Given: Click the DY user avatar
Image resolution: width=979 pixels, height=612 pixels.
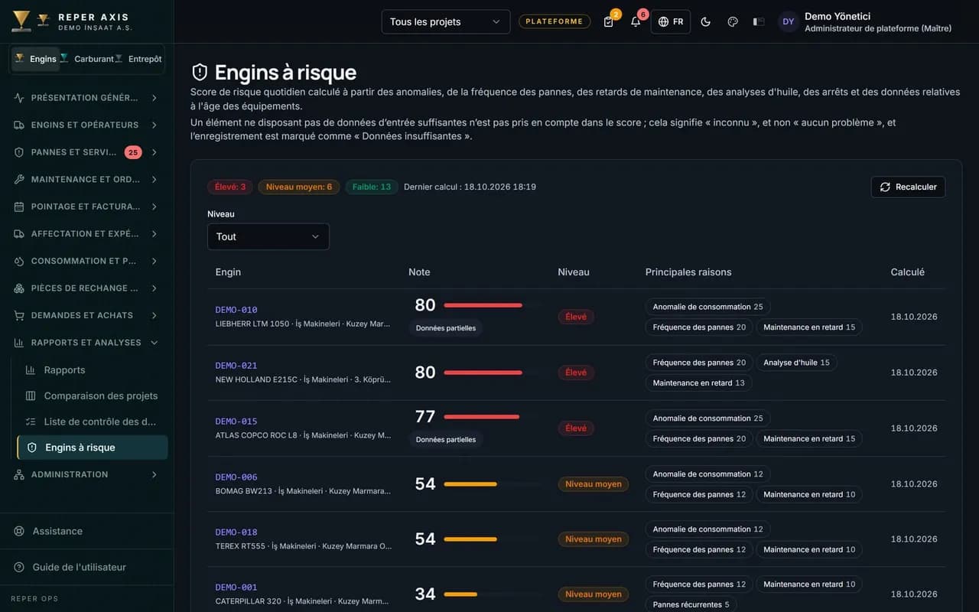Looking at the screenshot, I should pos(789,21).
